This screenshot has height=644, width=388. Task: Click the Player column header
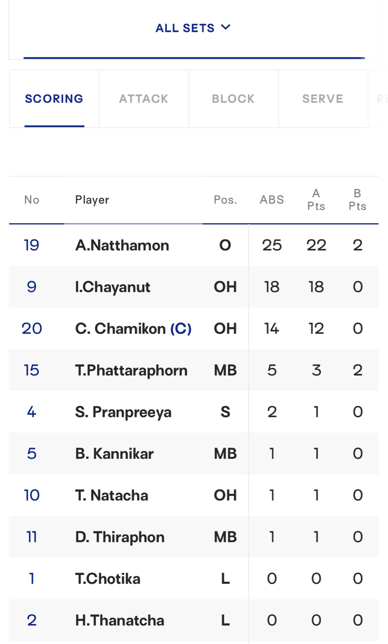click(x=92, y=200)
